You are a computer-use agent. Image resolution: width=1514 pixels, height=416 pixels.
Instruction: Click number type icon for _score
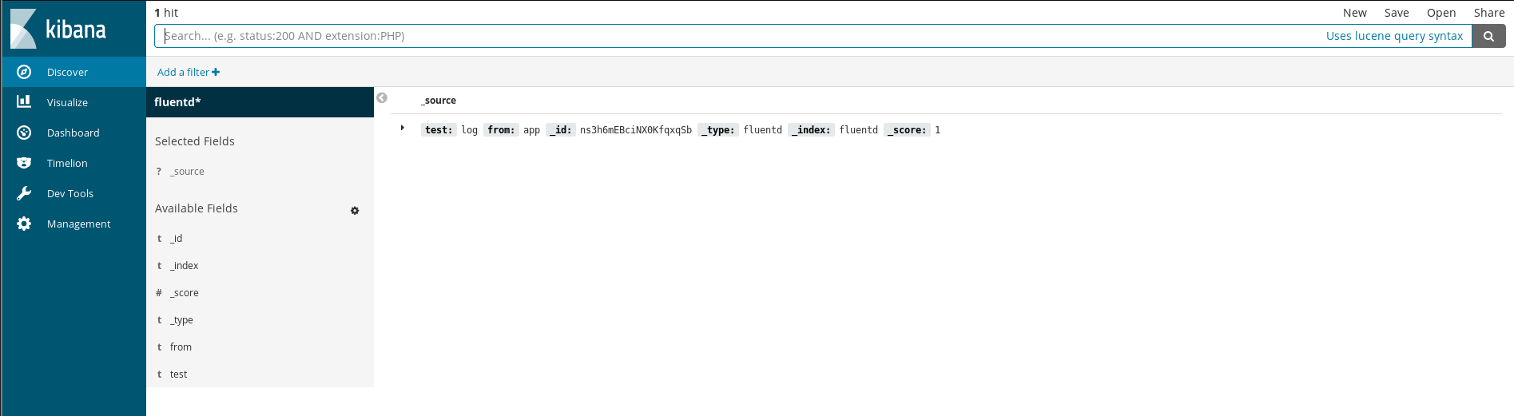(159, 293)
